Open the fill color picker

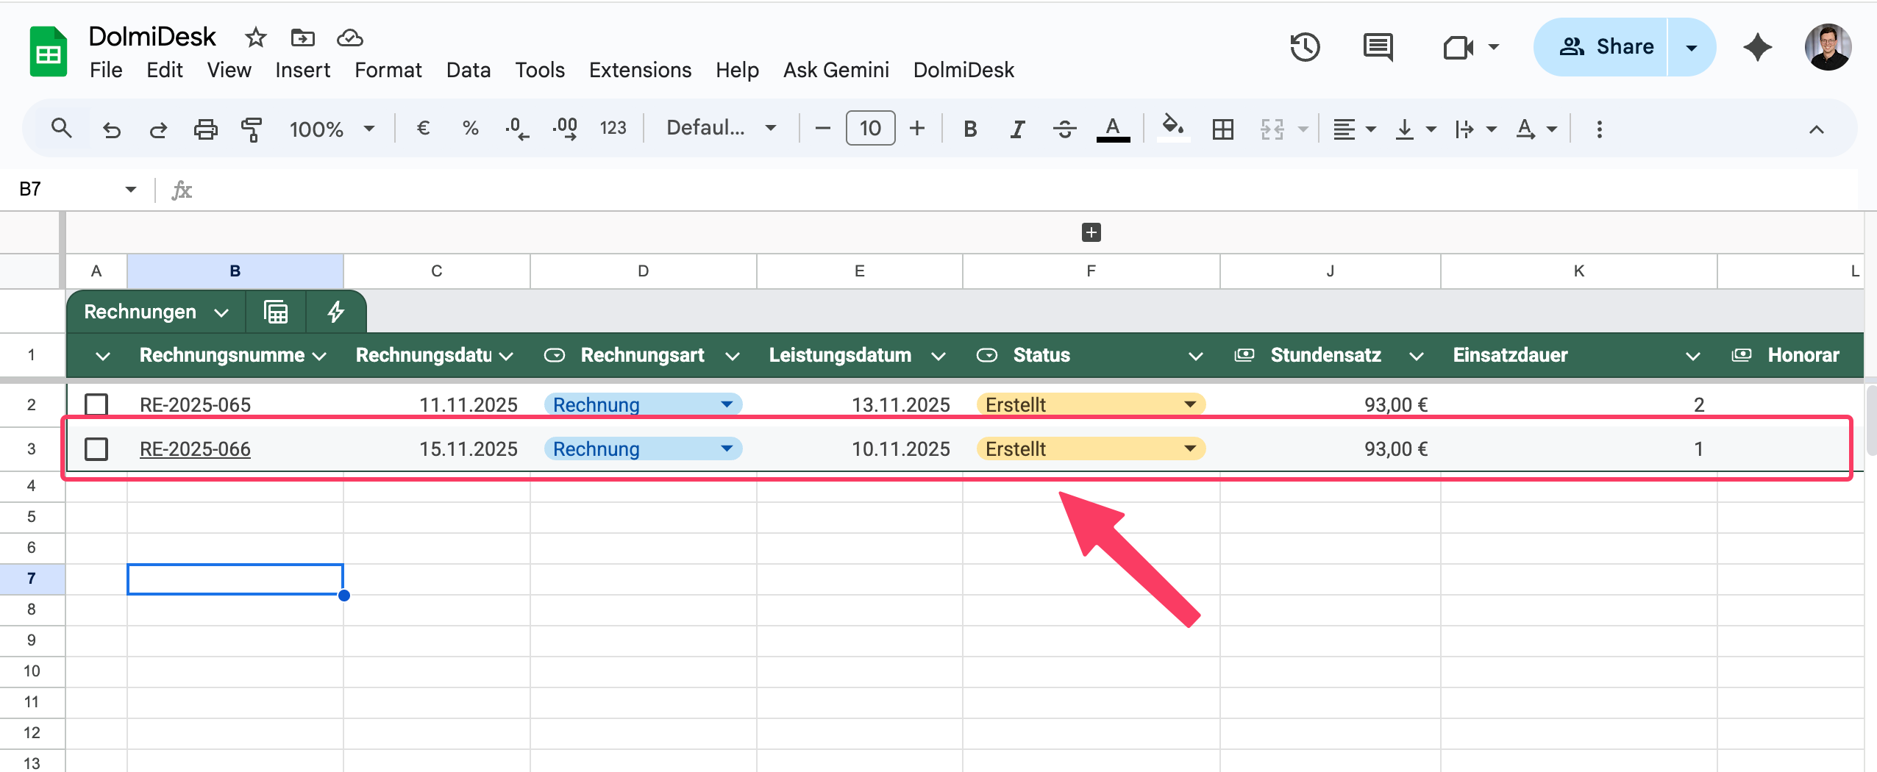[x=1173, y=128]
